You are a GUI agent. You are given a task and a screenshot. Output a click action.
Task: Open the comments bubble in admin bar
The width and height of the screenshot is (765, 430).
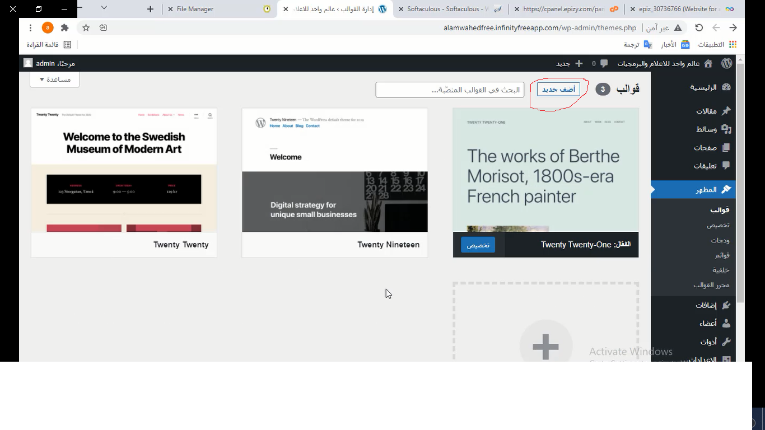tap(603, 64)
